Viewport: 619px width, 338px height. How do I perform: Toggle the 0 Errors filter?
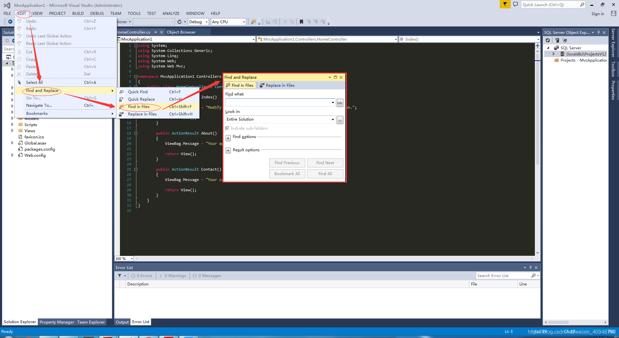(x=142, y=276)
